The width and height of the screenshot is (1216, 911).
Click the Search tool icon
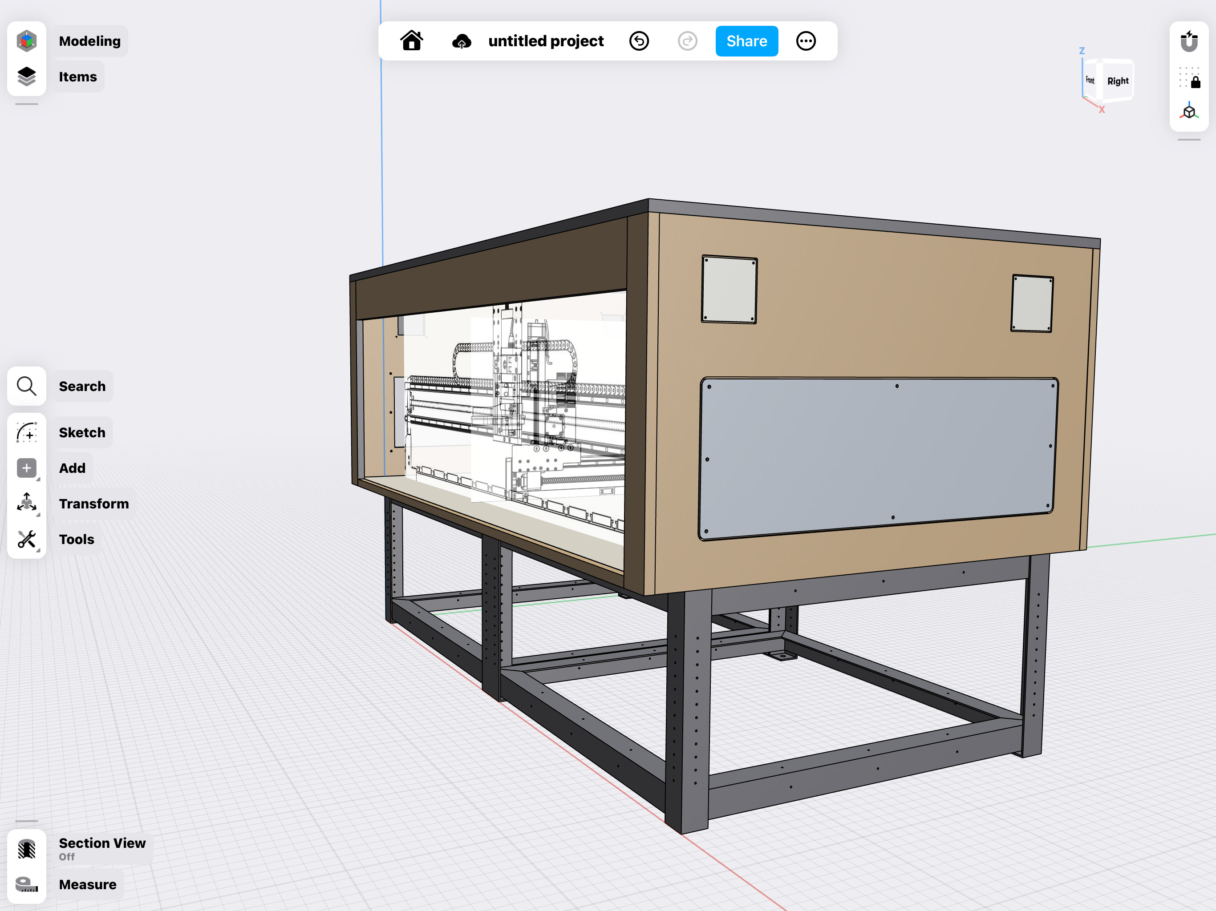[x=27, y=386]
